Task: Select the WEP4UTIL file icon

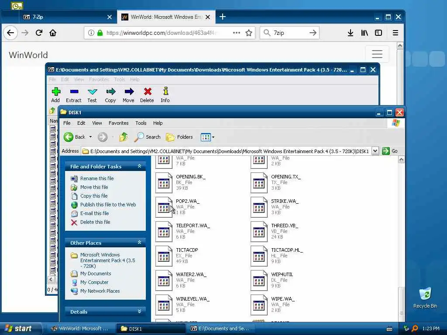Action: click(x=259, y=280)
